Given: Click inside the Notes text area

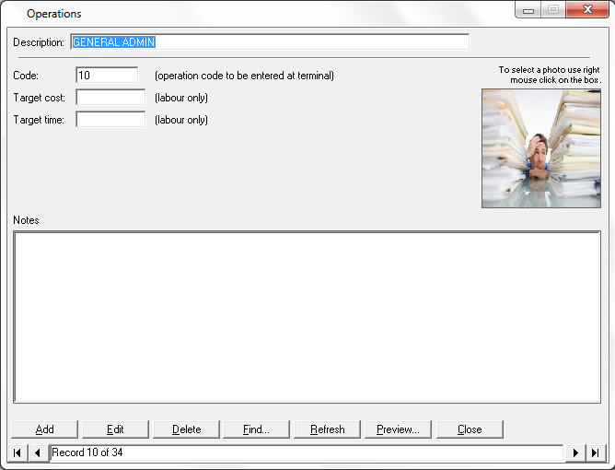Looking at the screenshot, I should tap(307, 316).
